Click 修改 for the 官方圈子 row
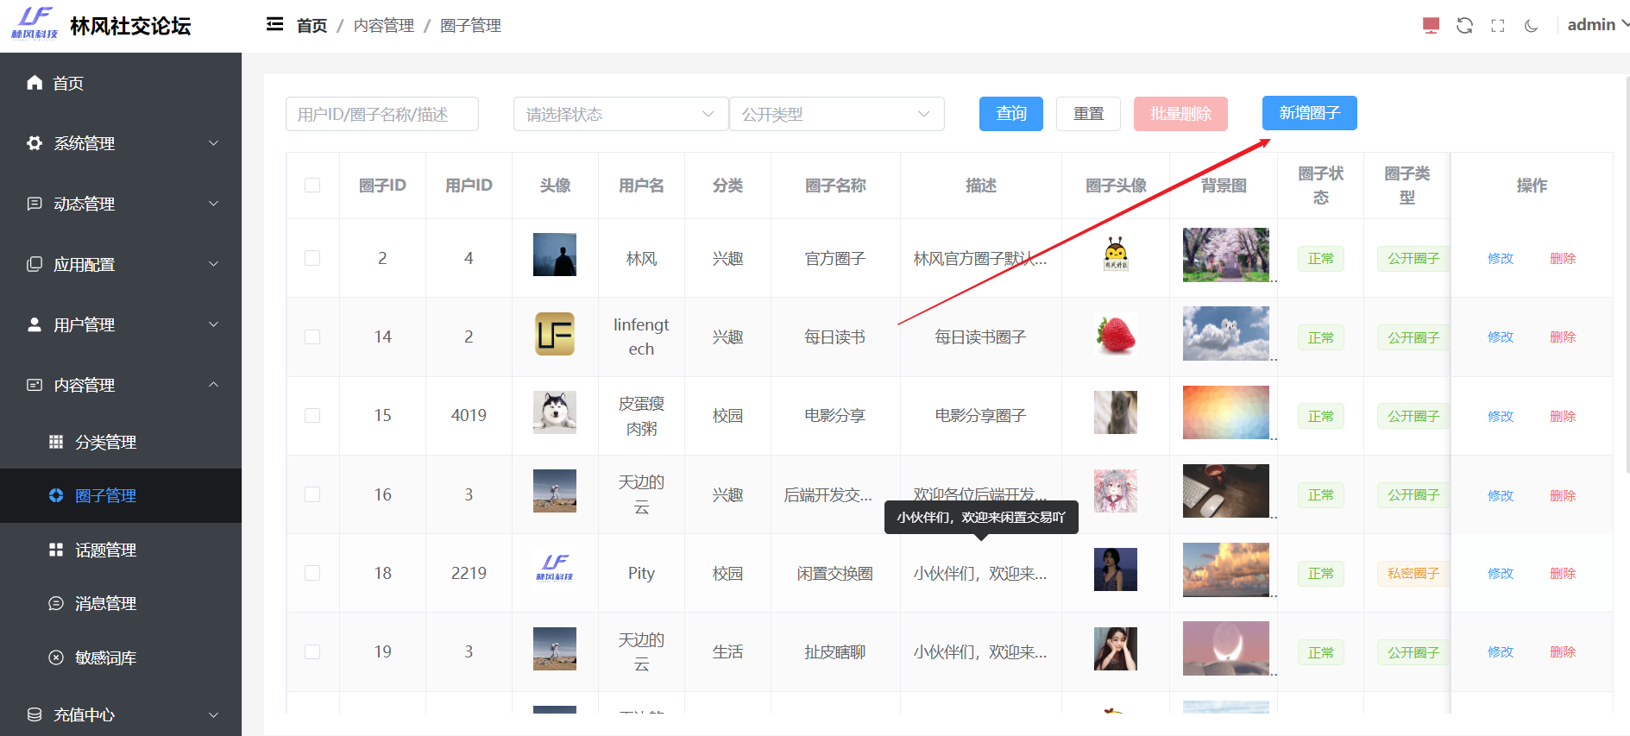Viewport: 1630px width, 736px height. click(x=1501, y=258)
